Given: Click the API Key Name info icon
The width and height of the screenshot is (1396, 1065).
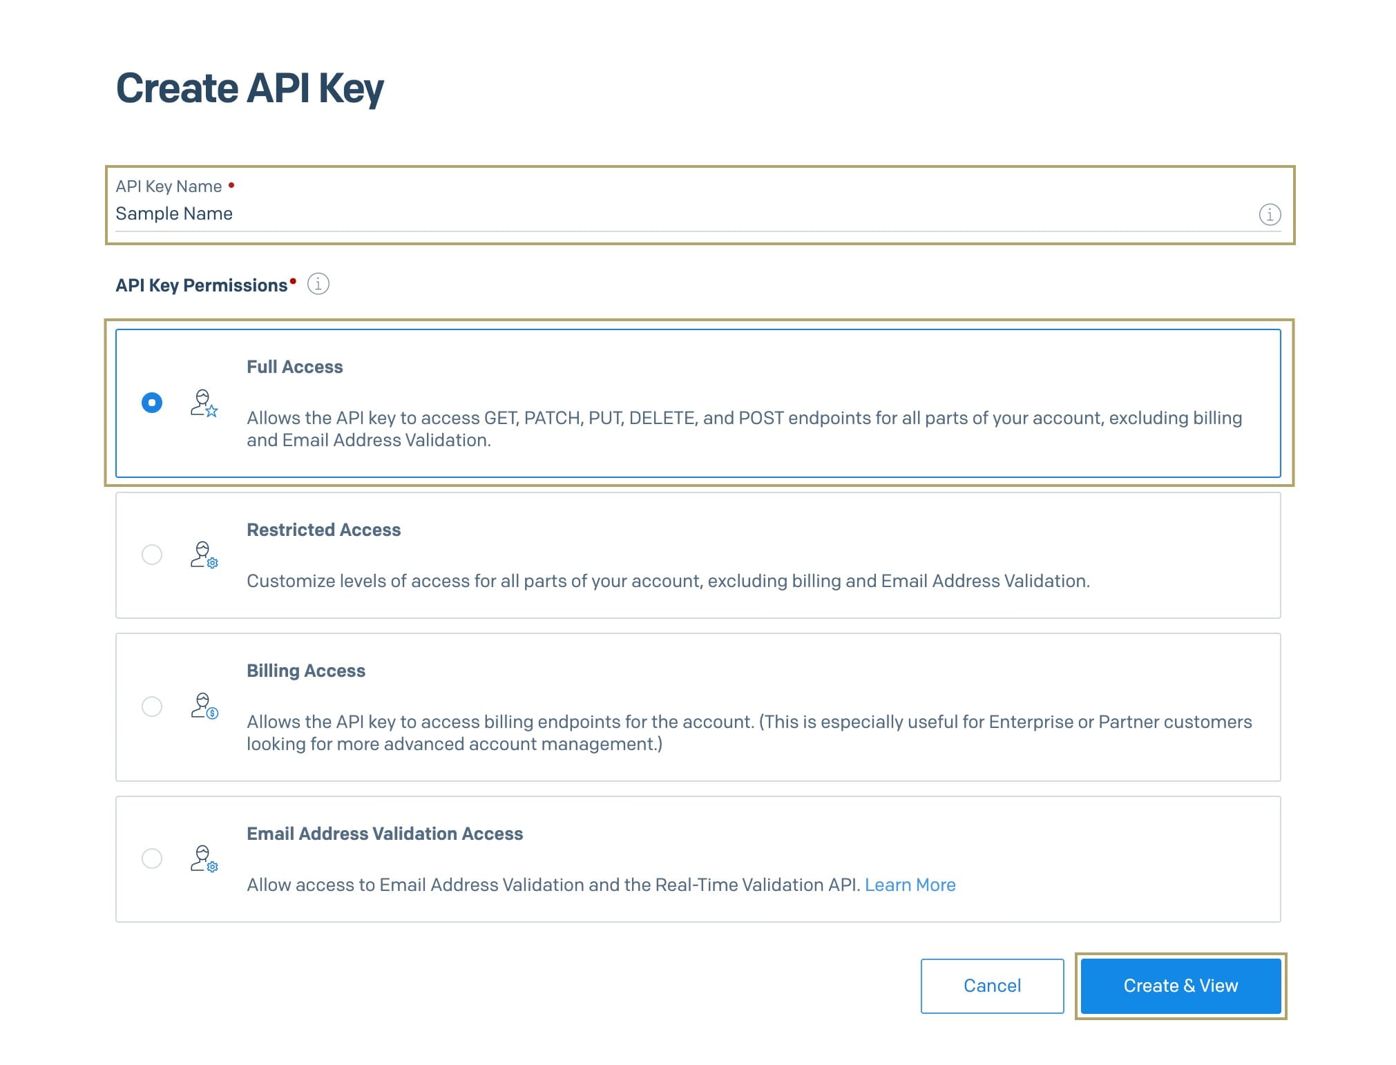Looking at the screenshot, I should click(1270, 215).
